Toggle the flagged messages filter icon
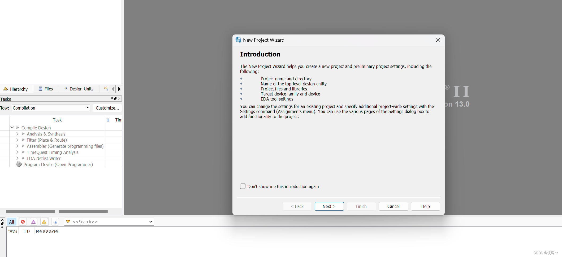 55,222
